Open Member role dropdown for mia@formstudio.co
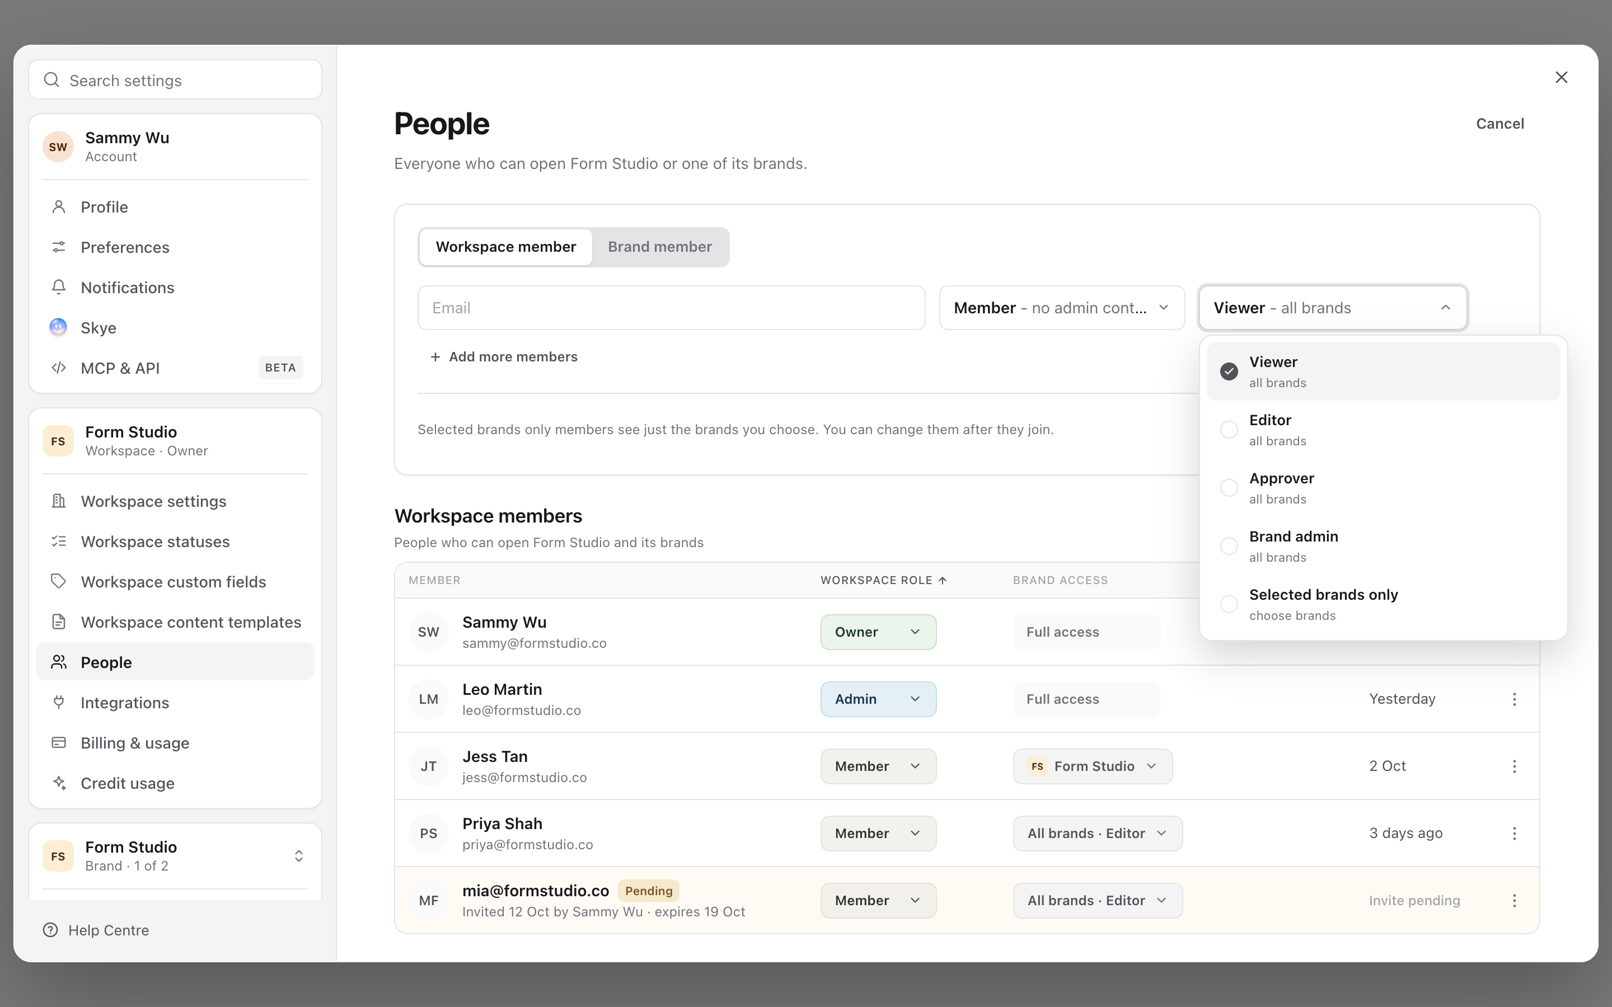Screen dimensions: 1612x1007 pos(878,901)
